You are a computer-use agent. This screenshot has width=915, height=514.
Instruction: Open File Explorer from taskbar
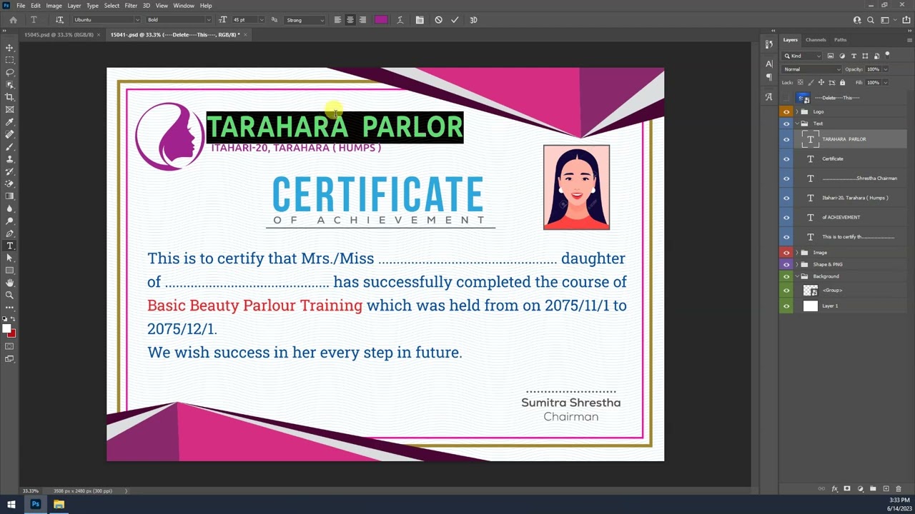point(59,505)
